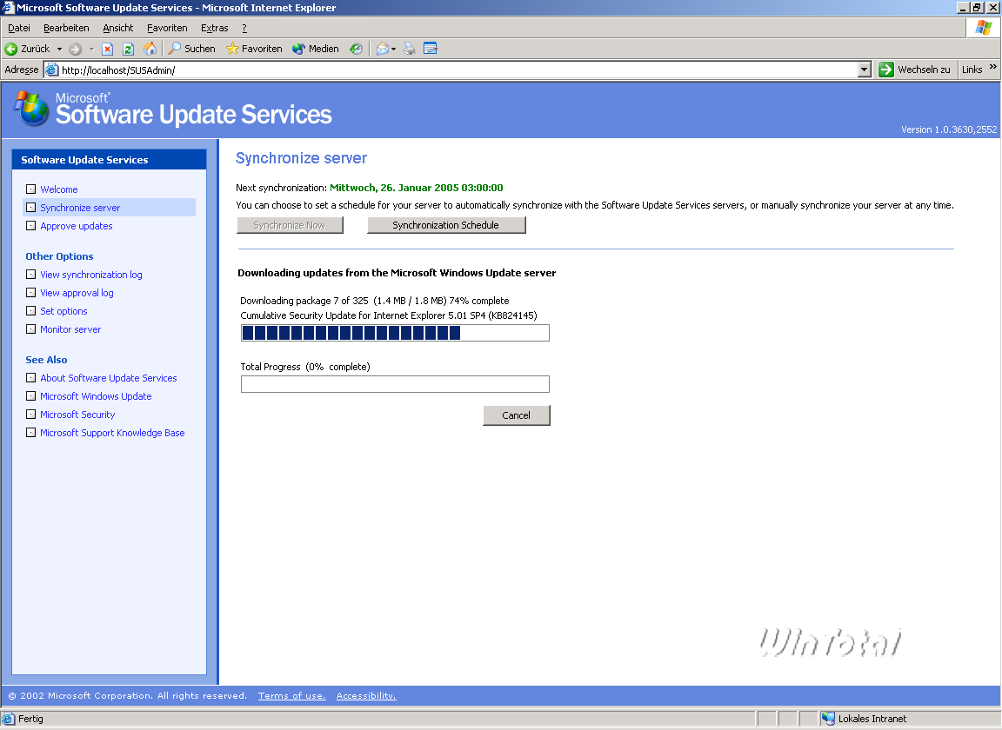Viewport: 1002px width, 730px height.
Task: Click the box icon beside View approval log
Action: tap(30, 293)
